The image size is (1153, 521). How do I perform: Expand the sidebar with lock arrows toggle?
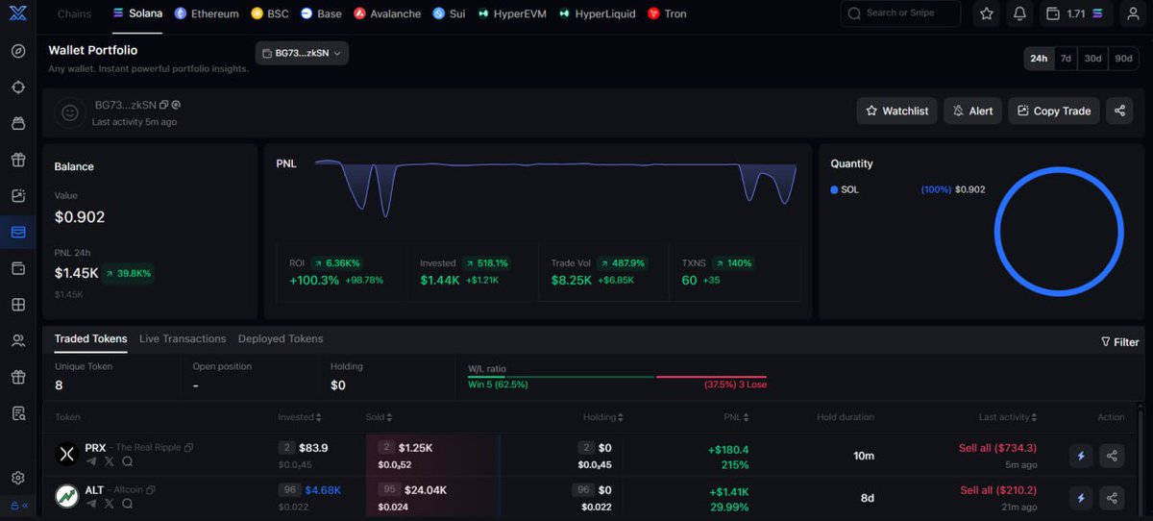pyautogui.click(x=18, y=506)
